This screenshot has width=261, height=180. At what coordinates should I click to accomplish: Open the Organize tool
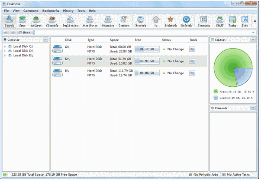point(108,21)
